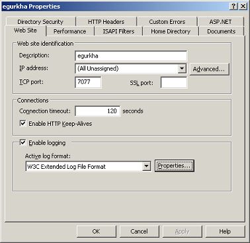Viewport: 250px width, 243px height.
Task: Open the HTTP Headers tab
Action: click(106, 22)
